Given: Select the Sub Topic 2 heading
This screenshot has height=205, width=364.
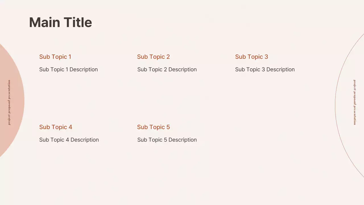Looking at the screenshot, I should pos(153,57).
